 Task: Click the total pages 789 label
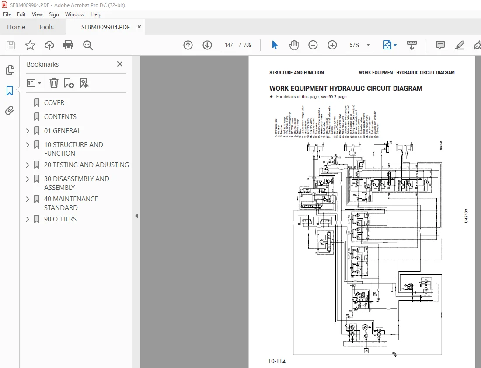pyautogui.click(x=247, y=45)
